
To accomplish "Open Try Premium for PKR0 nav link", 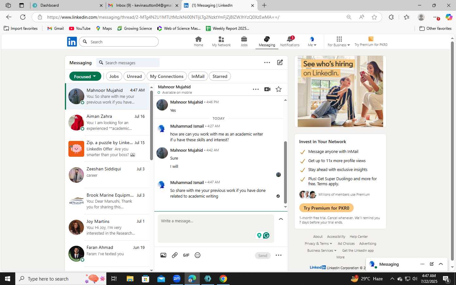I will coord(371,41).
